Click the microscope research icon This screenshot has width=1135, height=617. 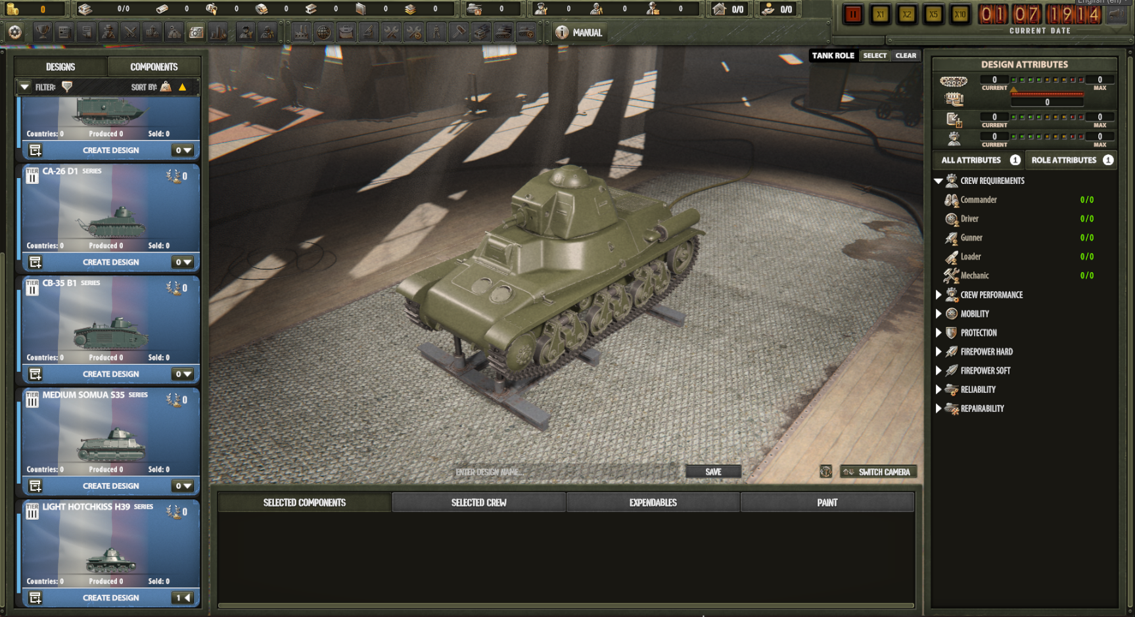coord(369,32)
